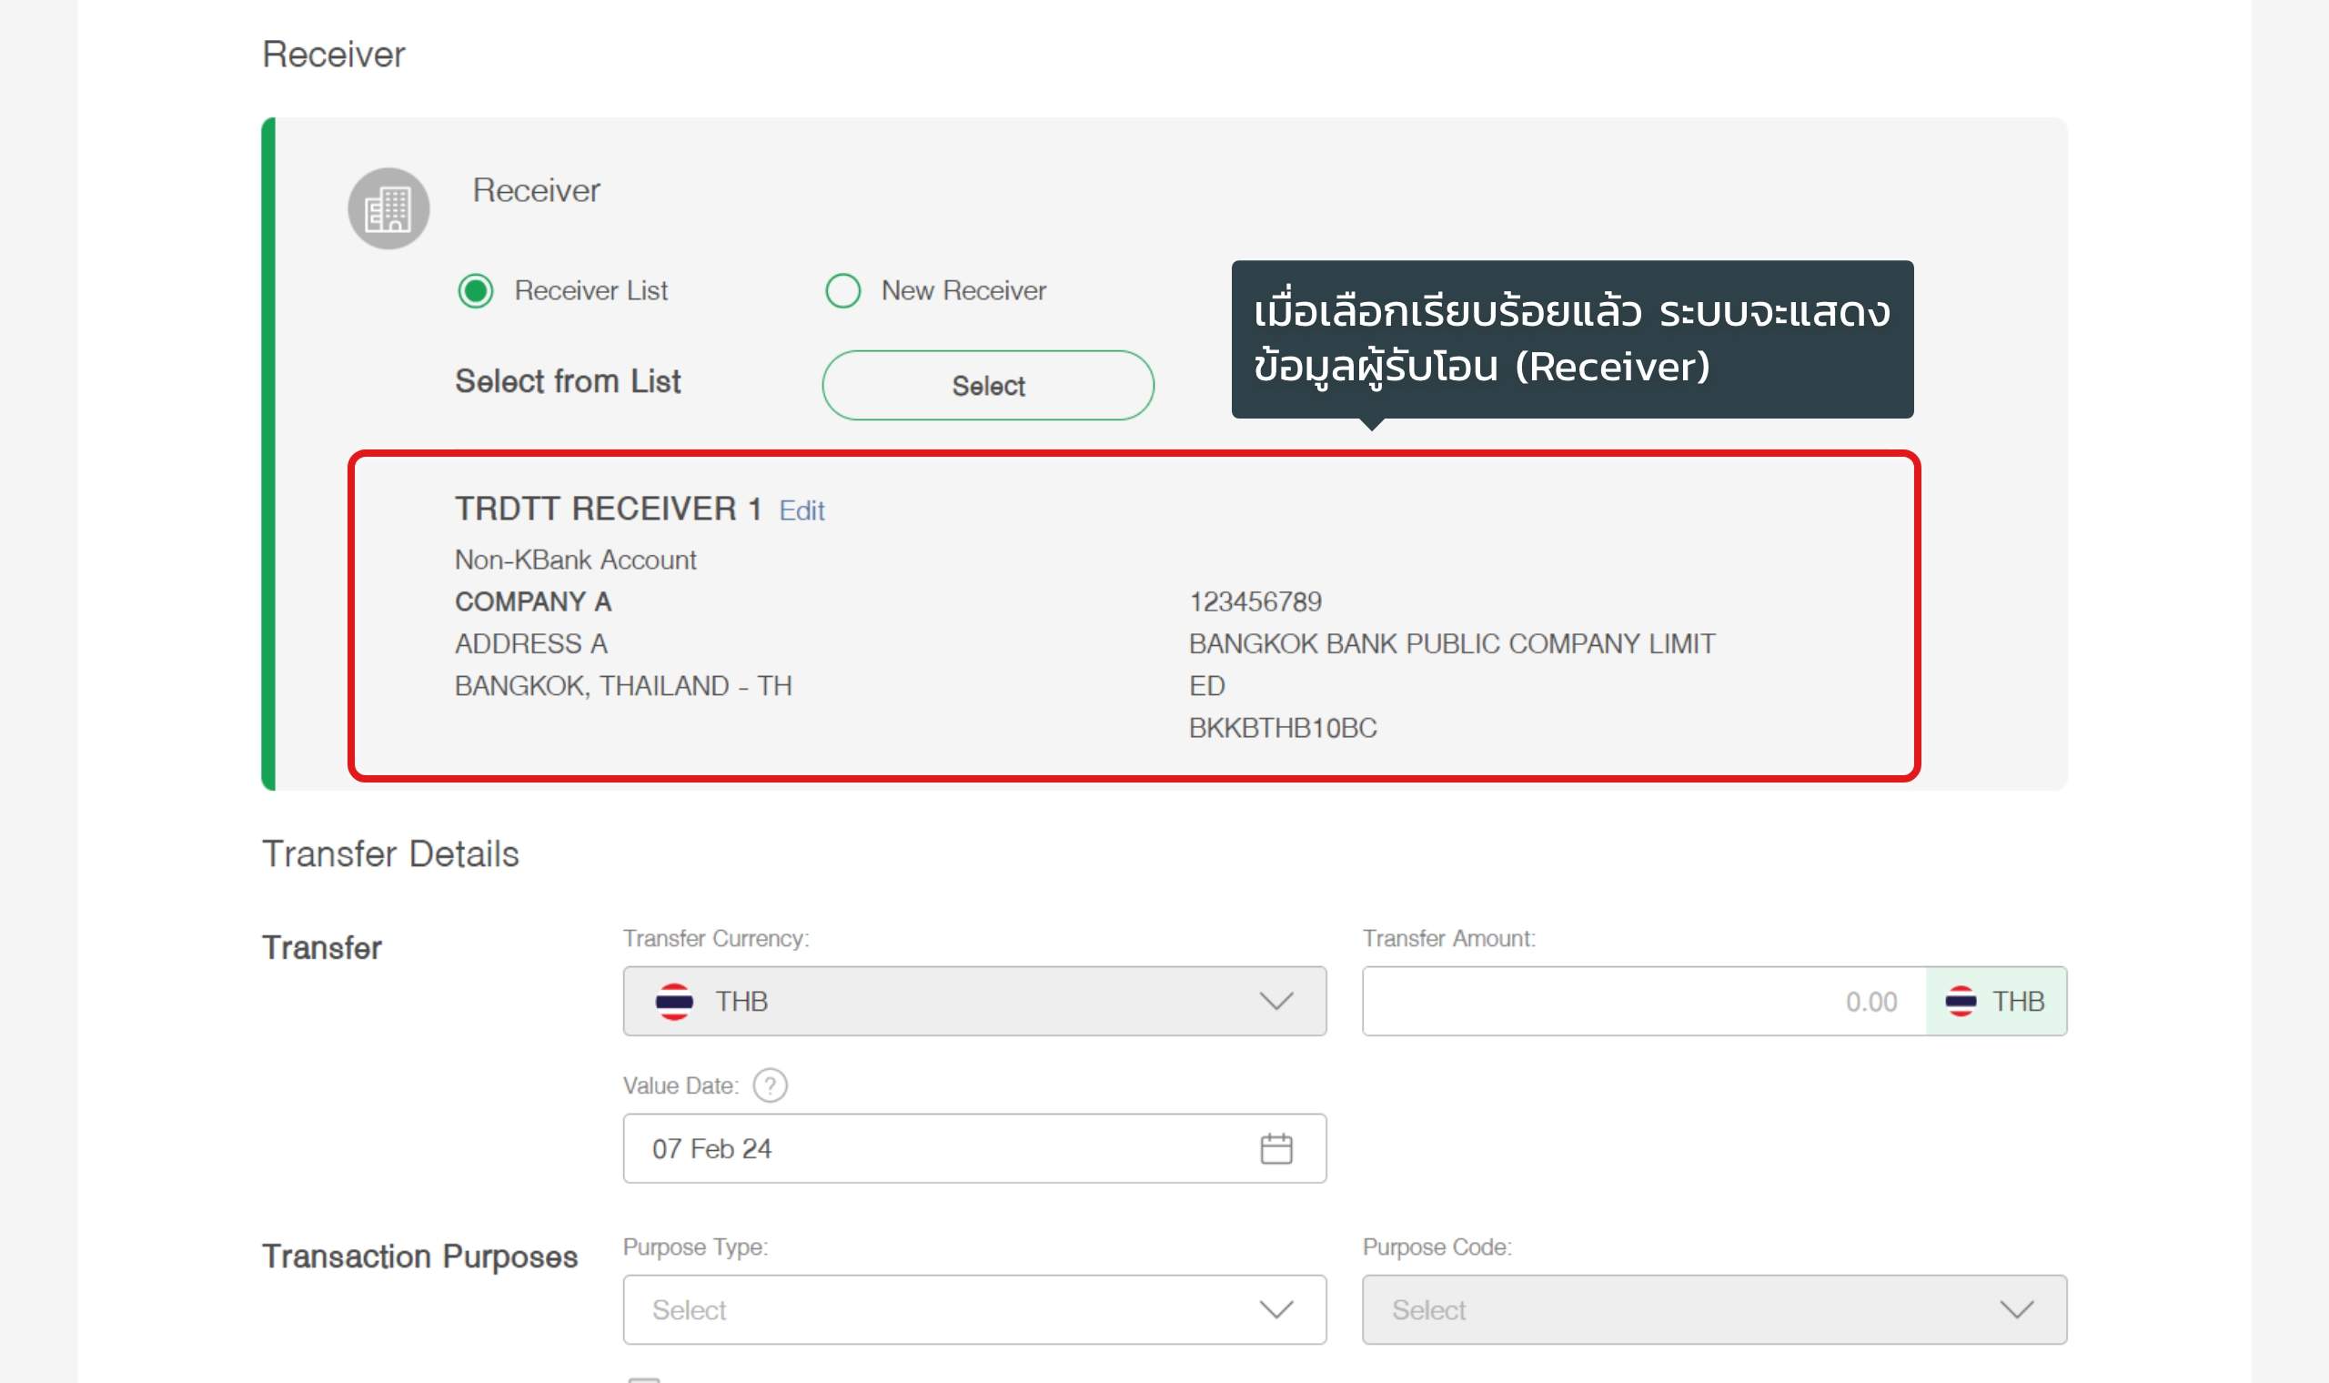Click account number 123456789
2329x1383 pixels.
pyautogui.click(x=1255, y=602)
